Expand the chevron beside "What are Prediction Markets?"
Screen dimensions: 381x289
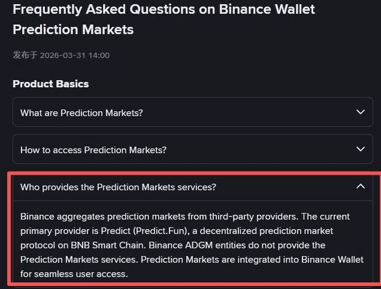point(360,112)
